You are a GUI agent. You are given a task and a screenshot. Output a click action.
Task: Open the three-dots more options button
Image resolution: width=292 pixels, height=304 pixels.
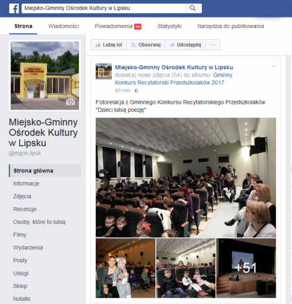[x=212, y=45]
